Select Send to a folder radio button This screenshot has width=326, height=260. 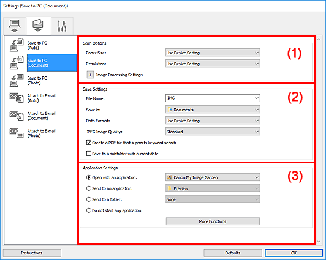(x=89, y=199)
